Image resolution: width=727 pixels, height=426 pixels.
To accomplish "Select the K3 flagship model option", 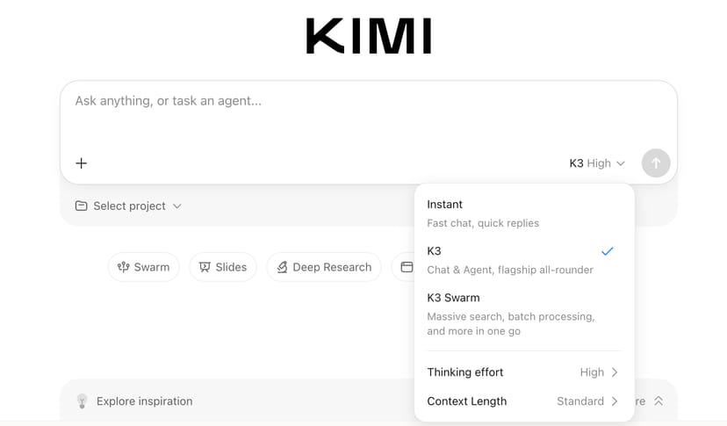I will (524, 260).
